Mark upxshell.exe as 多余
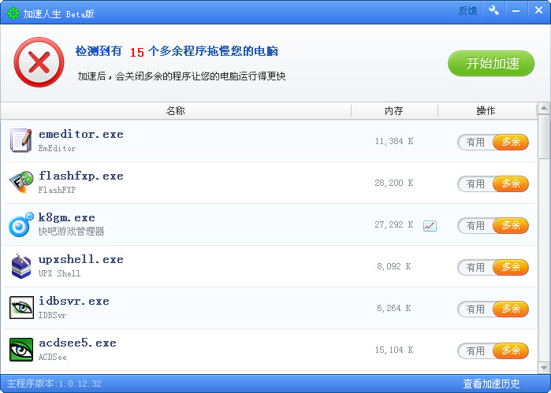Viewport: 551px width, 393px height. pyautogui.click(x=511, y=267)
